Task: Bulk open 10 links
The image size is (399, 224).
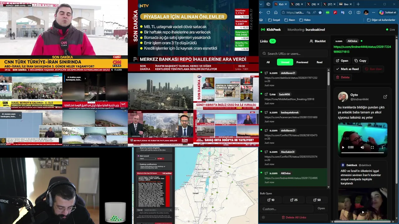Action: [x=271, y=200]
